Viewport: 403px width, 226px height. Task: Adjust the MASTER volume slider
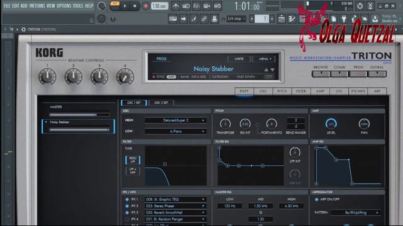[80, 115]
